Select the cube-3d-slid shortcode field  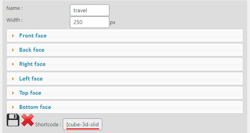click(82, 124)
